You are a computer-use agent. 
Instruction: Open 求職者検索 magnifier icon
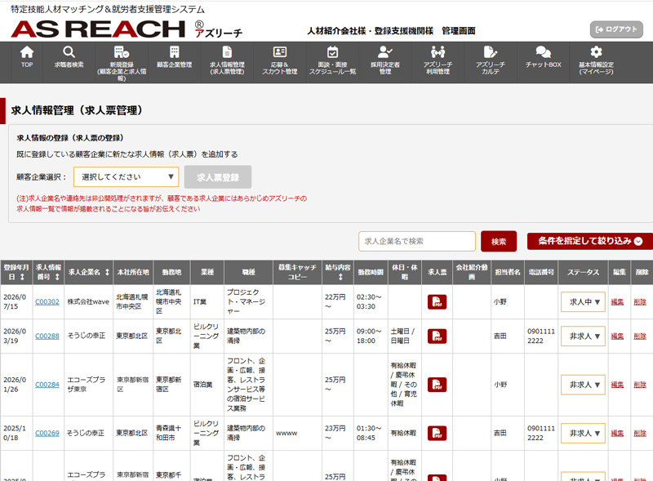click(69, 52)
